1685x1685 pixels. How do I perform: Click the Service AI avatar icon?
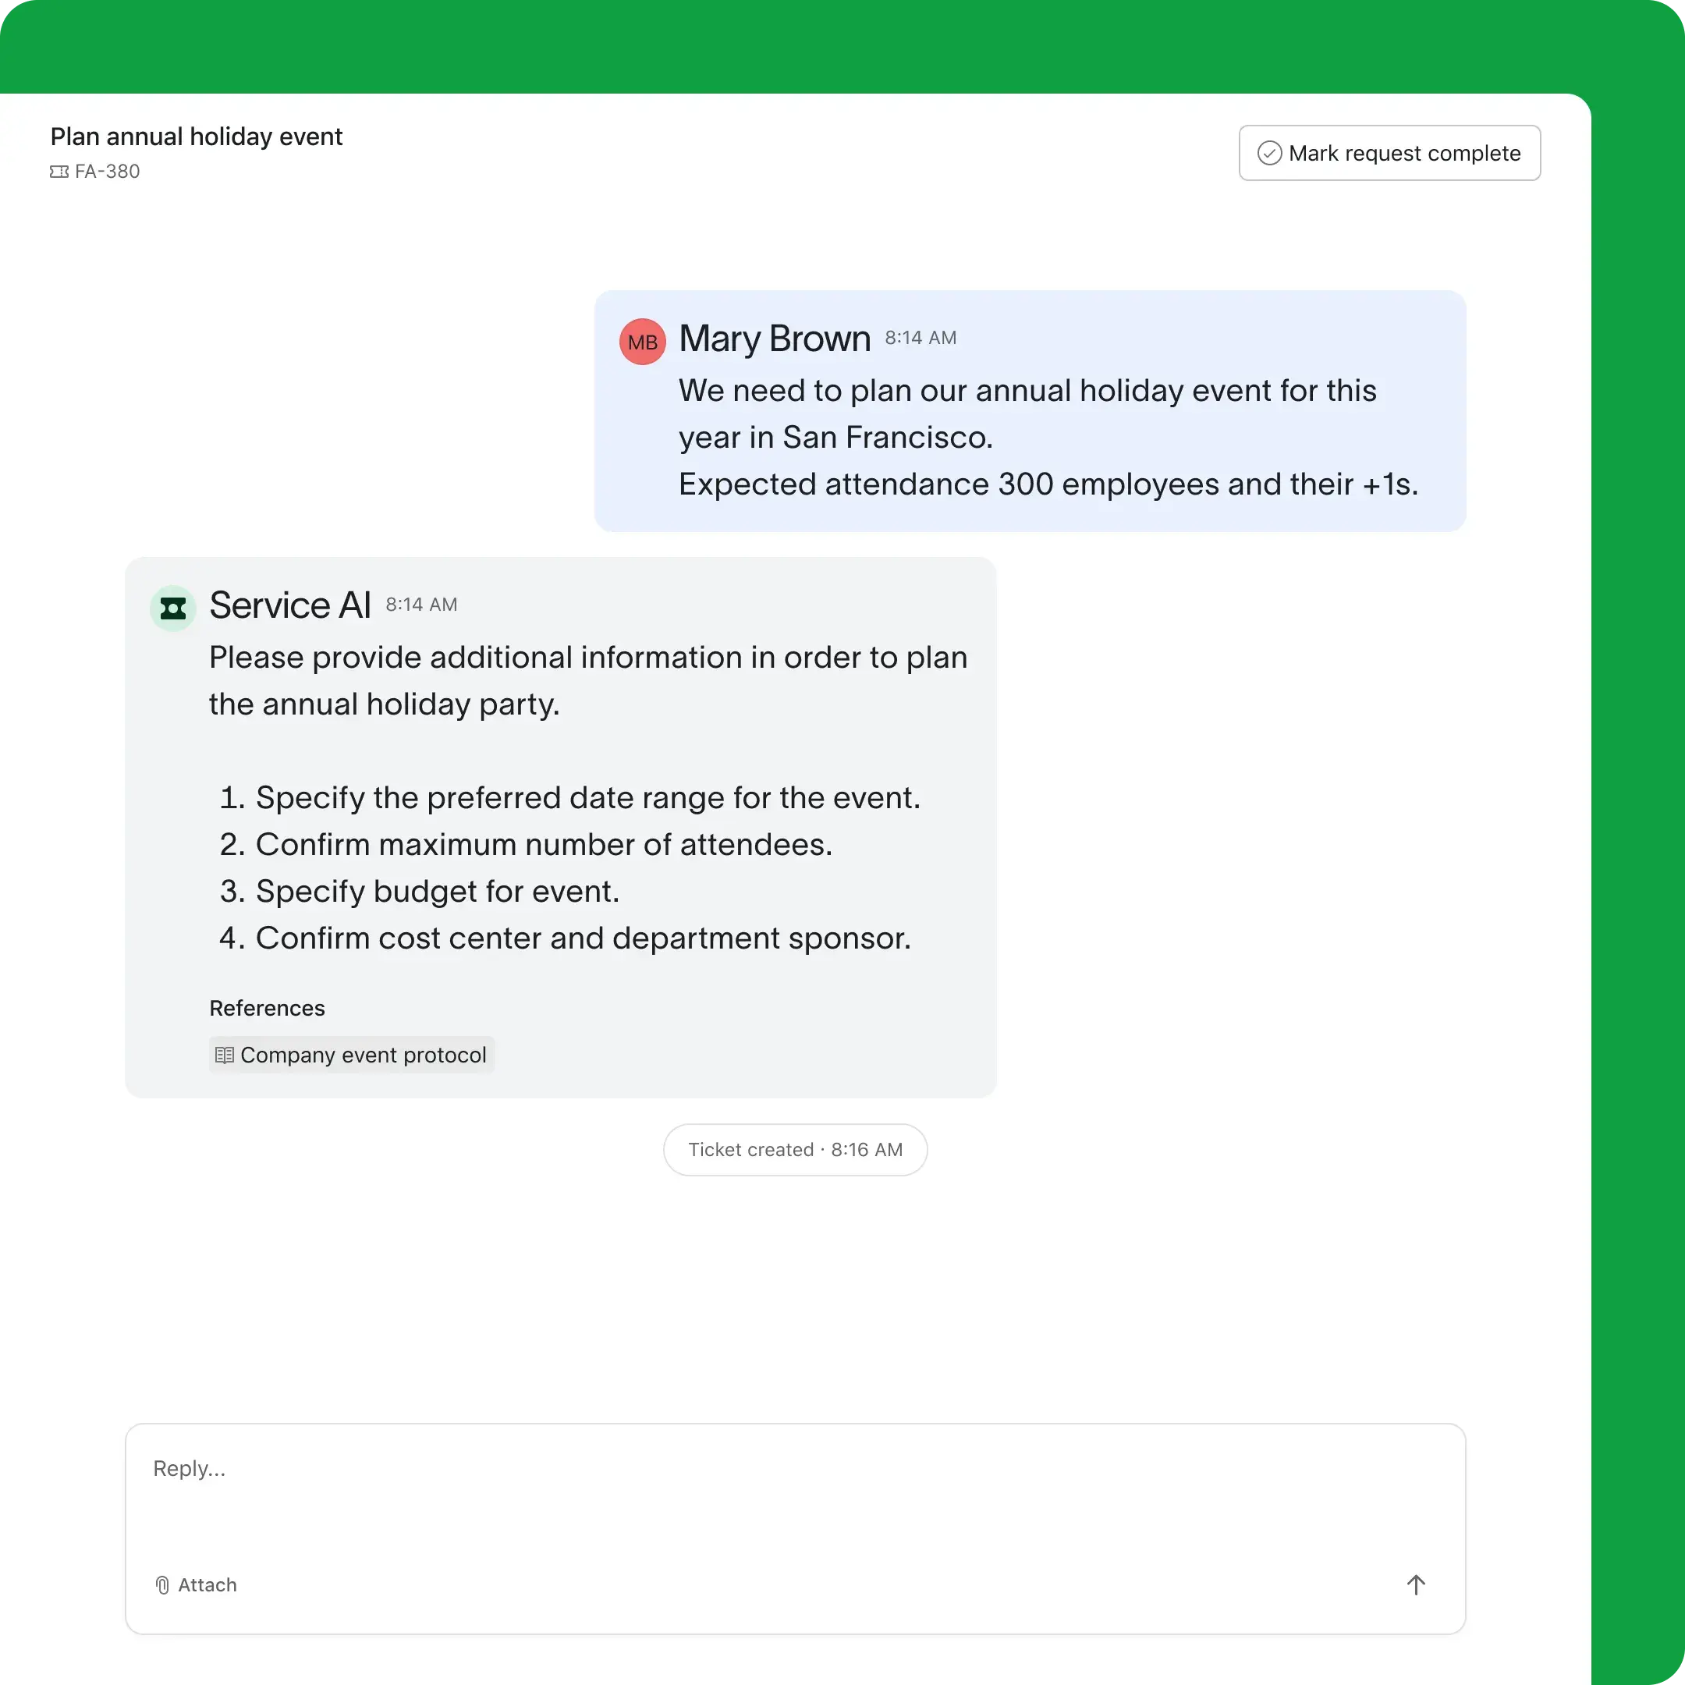pos(172,608)
